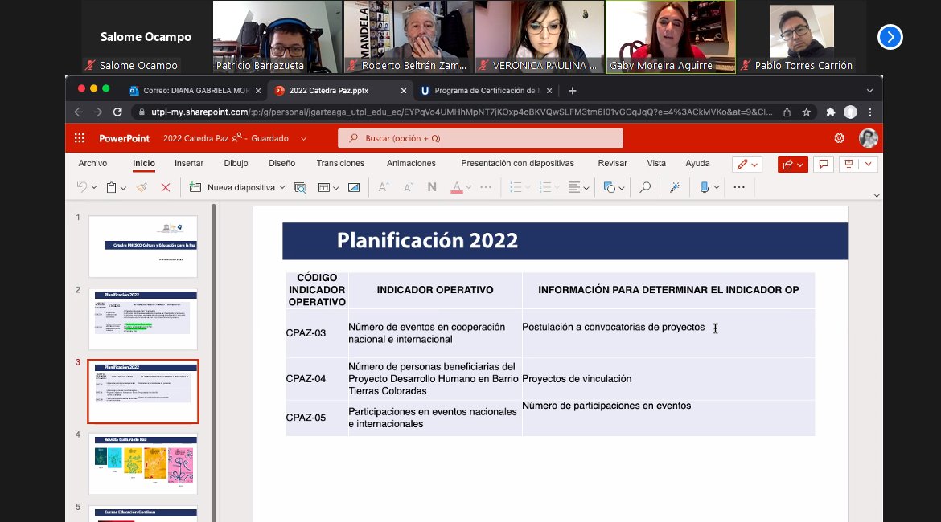Start dictation with the microphone icon
The width and height of the screenshot is (941, 522).
click(x=704, y=188)
